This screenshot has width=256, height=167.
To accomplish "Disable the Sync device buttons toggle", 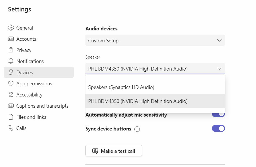I will click(218, 129).
